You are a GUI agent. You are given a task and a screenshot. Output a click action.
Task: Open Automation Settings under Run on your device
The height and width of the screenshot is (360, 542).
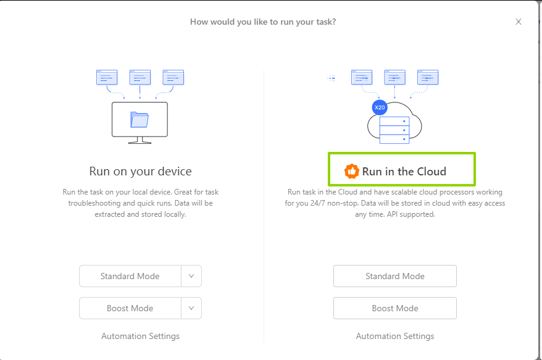click(x=140, y=336)
